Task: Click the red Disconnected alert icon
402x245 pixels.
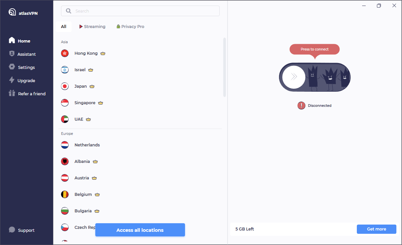Action: point(301,106)
